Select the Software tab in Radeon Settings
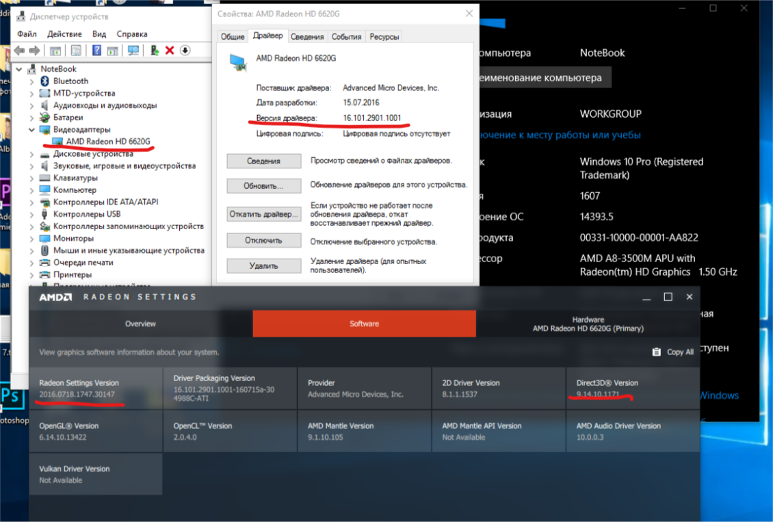The width and height of the screenshot is (773, 522). 365,324
